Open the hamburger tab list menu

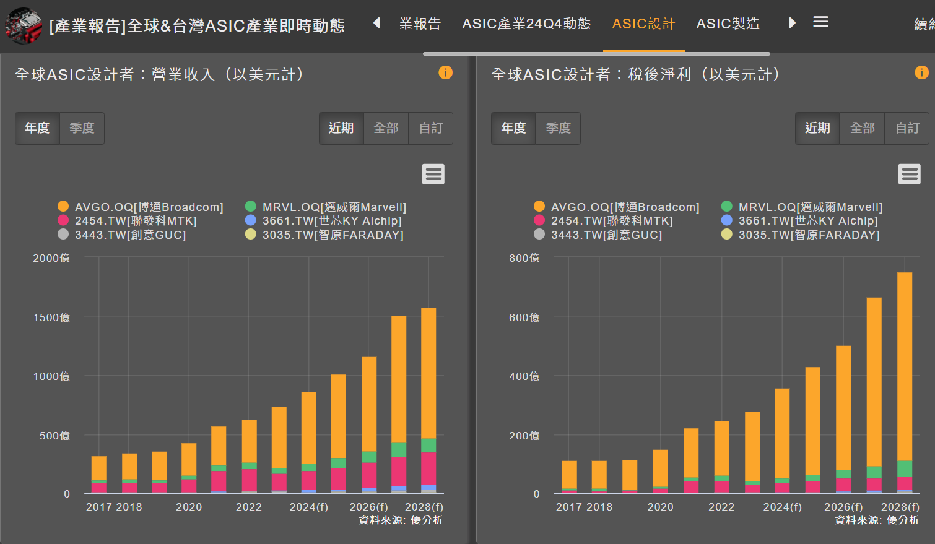820,22
